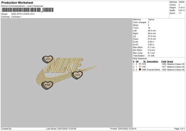Click the Colors count 3
The height and width of the screenshot is (131, 186).
coord(179,5)
